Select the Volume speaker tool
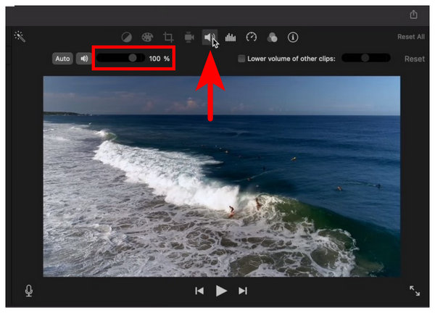Viewport: 435px width, 313px height. (210, 37)
